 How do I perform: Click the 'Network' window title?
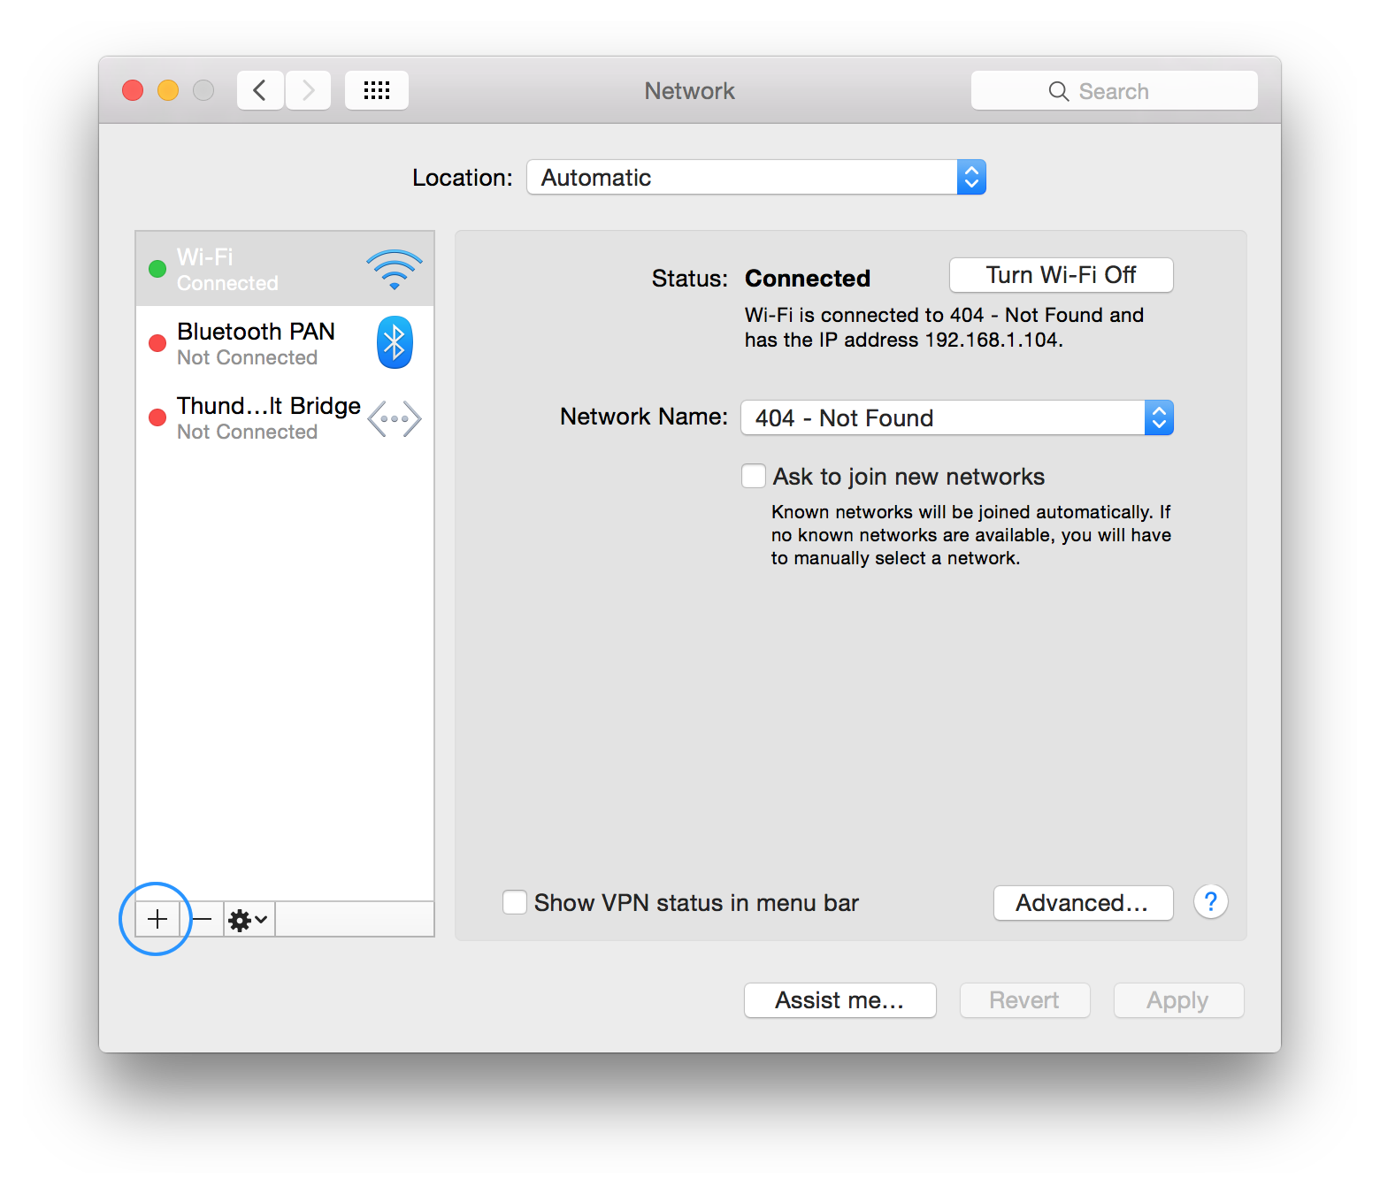pyautogui.click(x=690, y=91)
